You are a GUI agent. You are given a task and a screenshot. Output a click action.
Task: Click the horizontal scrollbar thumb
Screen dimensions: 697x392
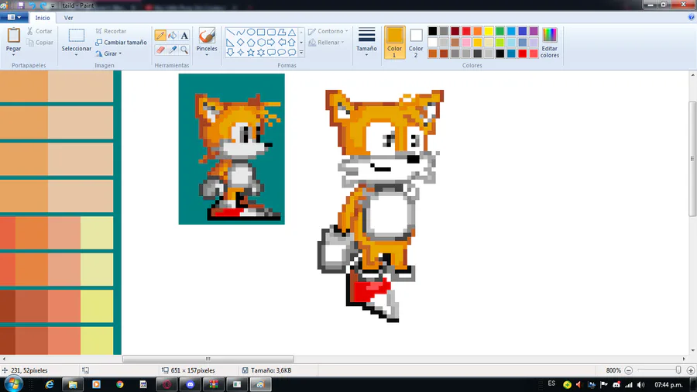tap(208, 359)
